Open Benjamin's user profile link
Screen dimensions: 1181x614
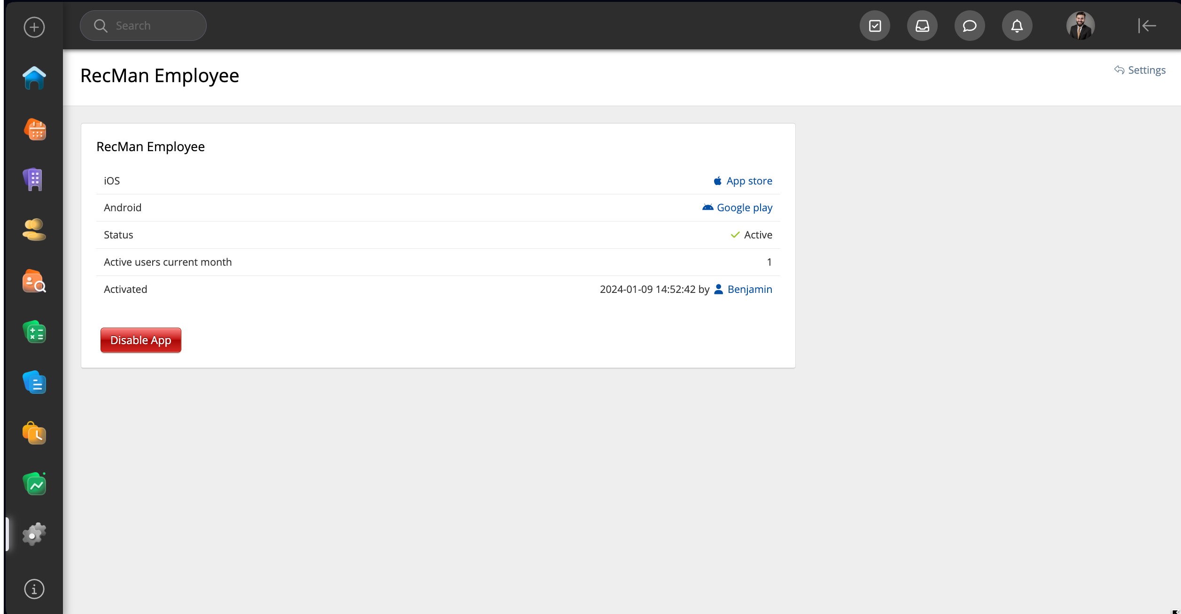743,289
